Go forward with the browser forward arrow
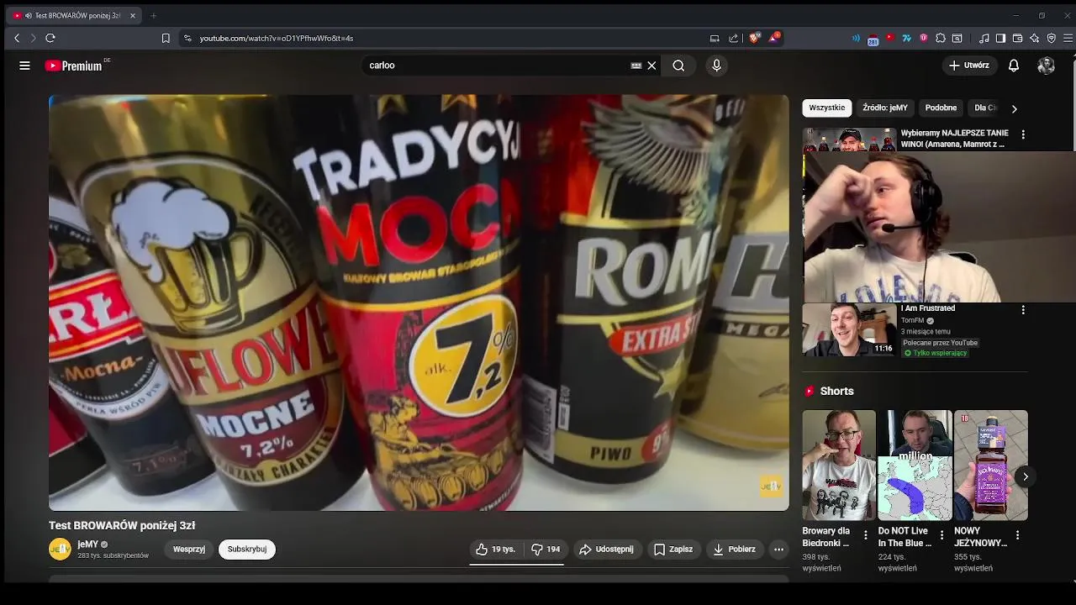The width and height of the screenshot is (1076, 605). pos(33,38)
